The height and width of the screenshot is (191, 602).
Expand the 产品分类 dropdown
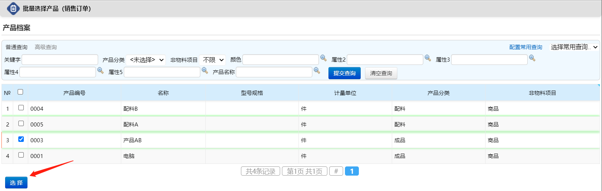(146, 60)
